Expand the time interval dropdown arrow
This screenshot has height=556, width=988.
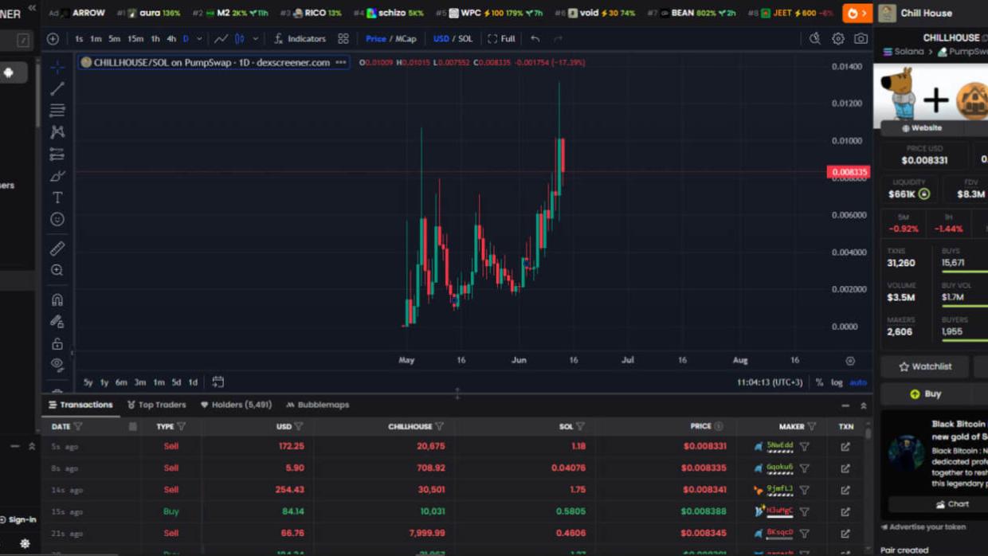tap(199, 38)
